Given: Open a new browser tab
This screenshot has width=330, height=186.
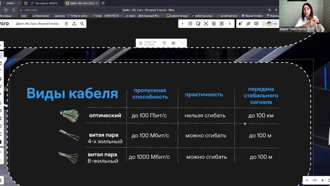Looking at the screenshot, I should (x=103, y=3).
